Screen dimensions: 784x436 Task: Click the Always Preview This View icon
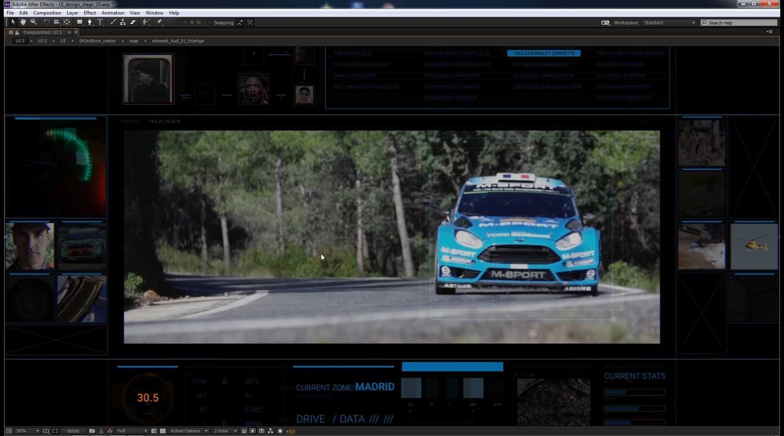9,431
